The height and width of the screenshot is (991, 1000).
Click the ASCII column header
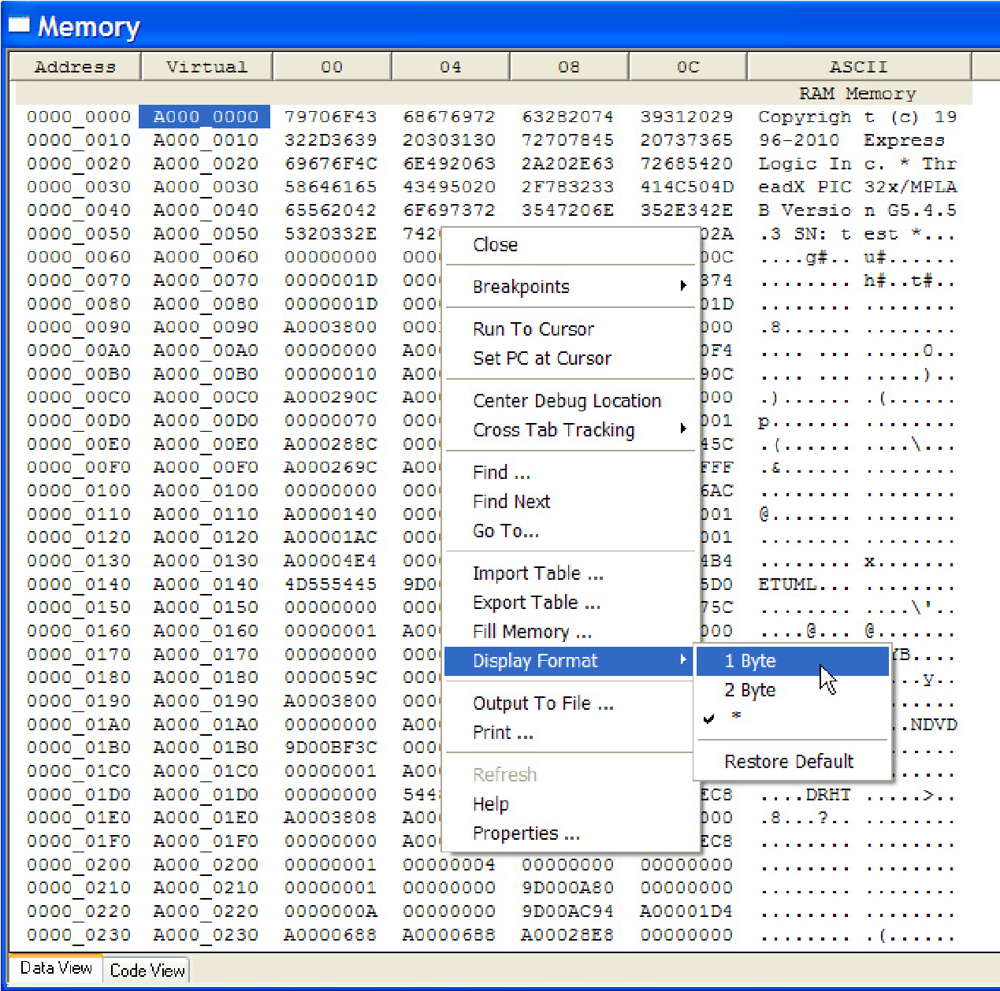859,66
